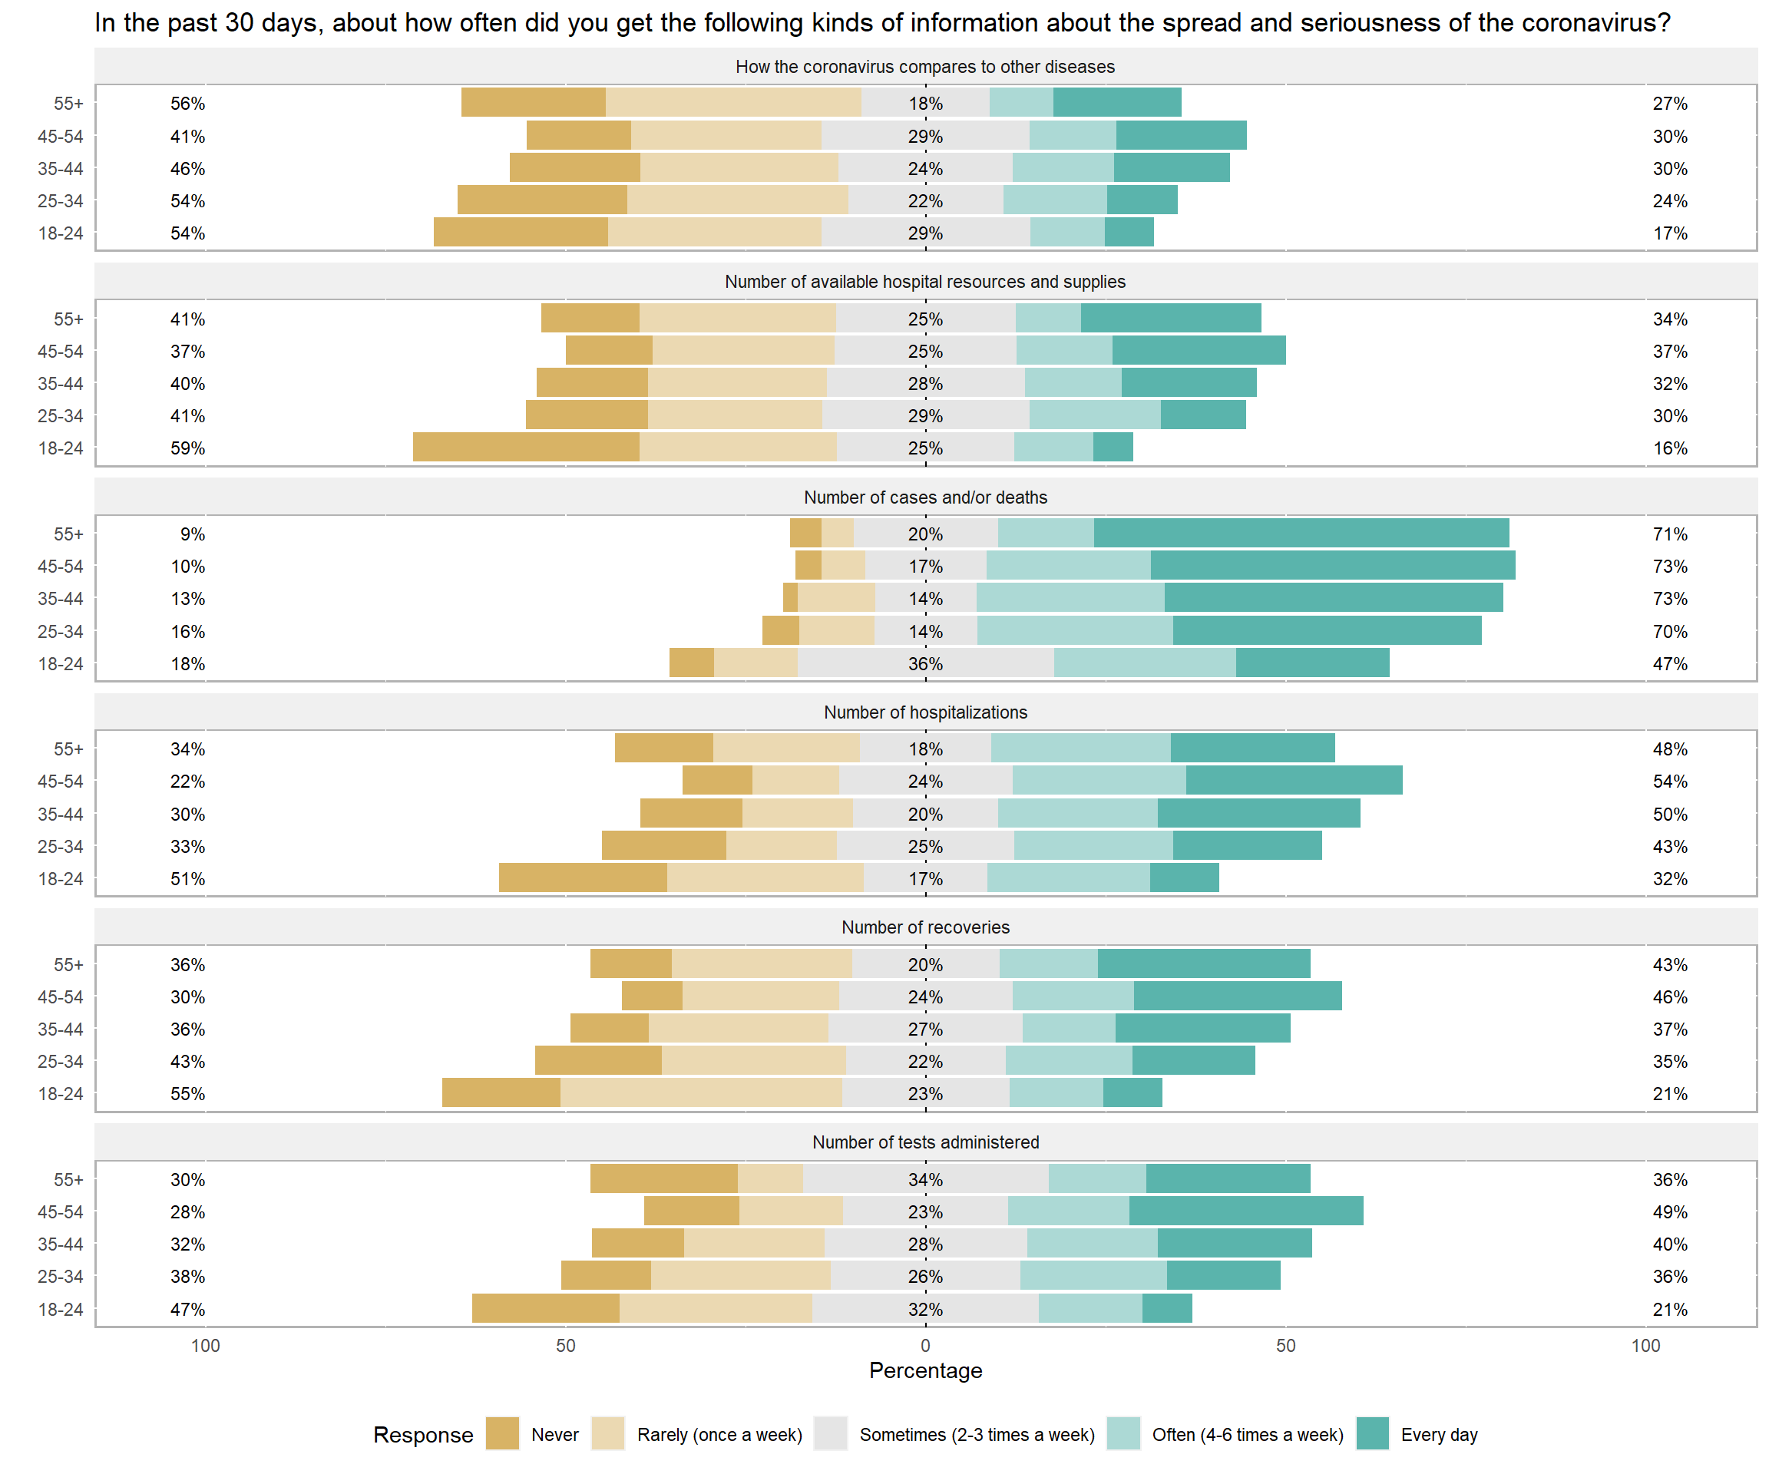Click the 71% label in cases/deaths panel
Viewport: 1769px width, 1474px height.
[x=1670, y=534]
